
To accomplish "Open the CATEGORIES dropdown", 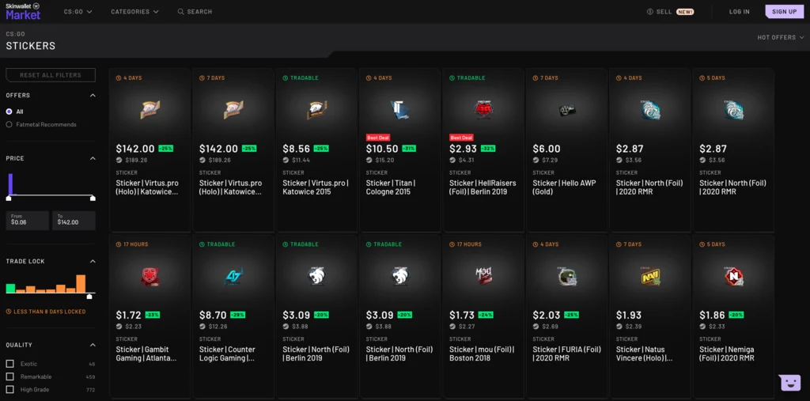I will coord(134,11).
